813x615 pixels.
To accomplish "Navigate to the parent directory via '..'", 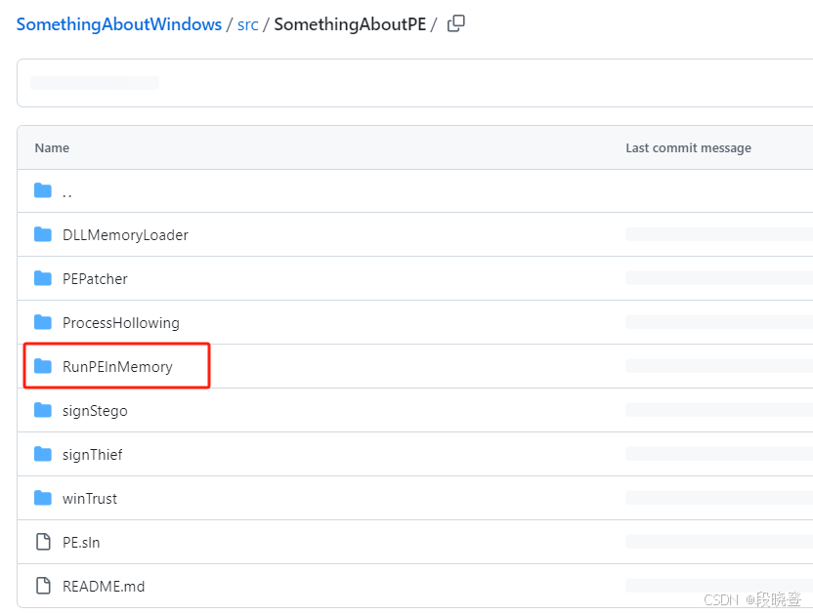I will (x=67, y=193).
